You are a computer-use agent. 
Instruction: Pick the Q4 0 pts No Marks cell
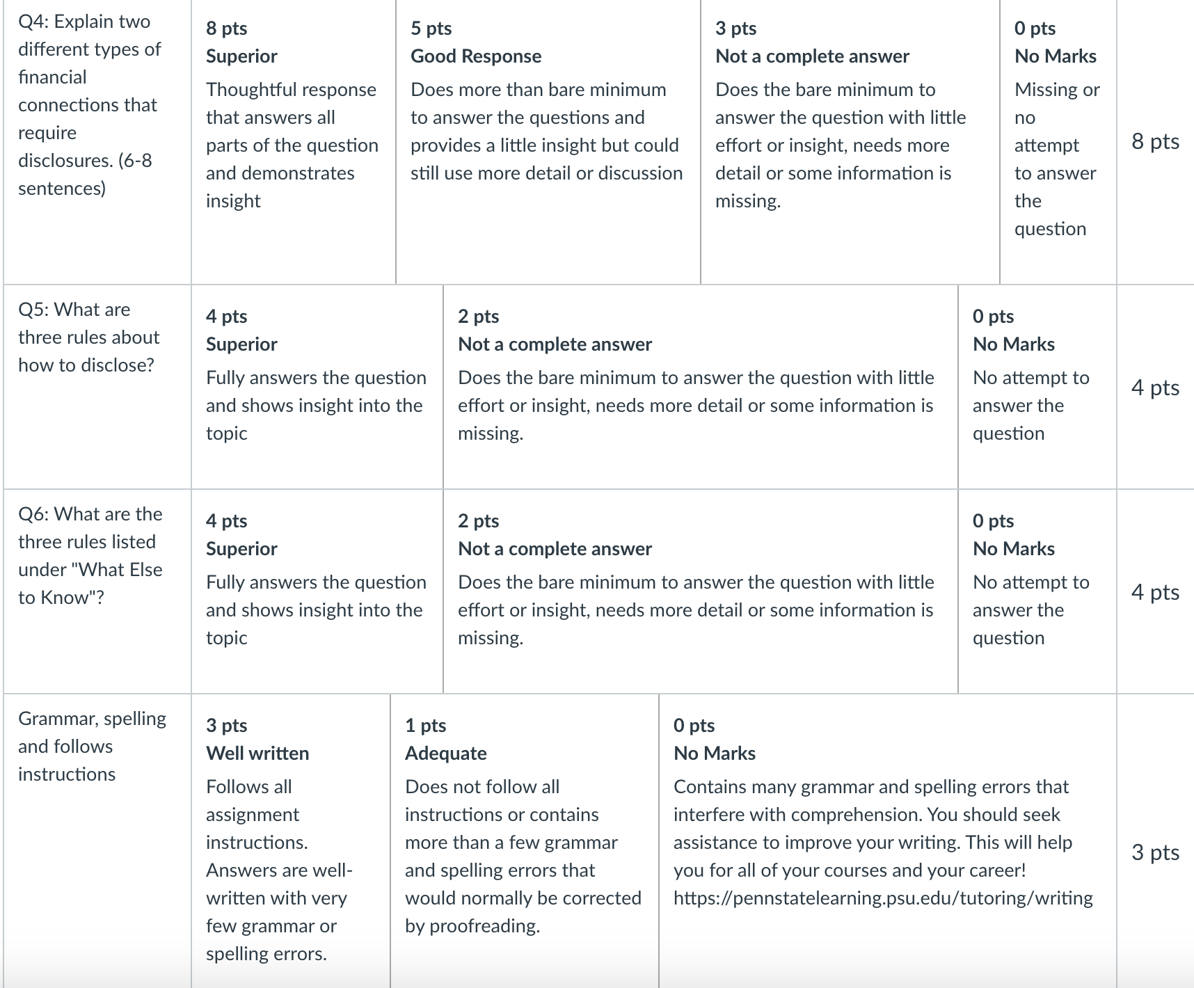1058,142
